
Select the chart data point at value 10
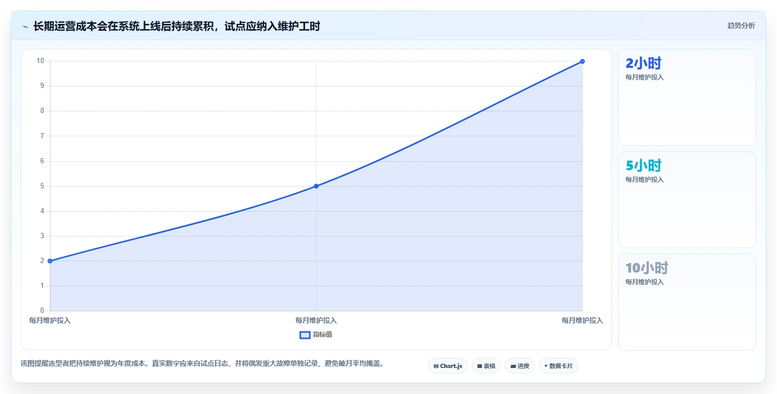point(582,62)
